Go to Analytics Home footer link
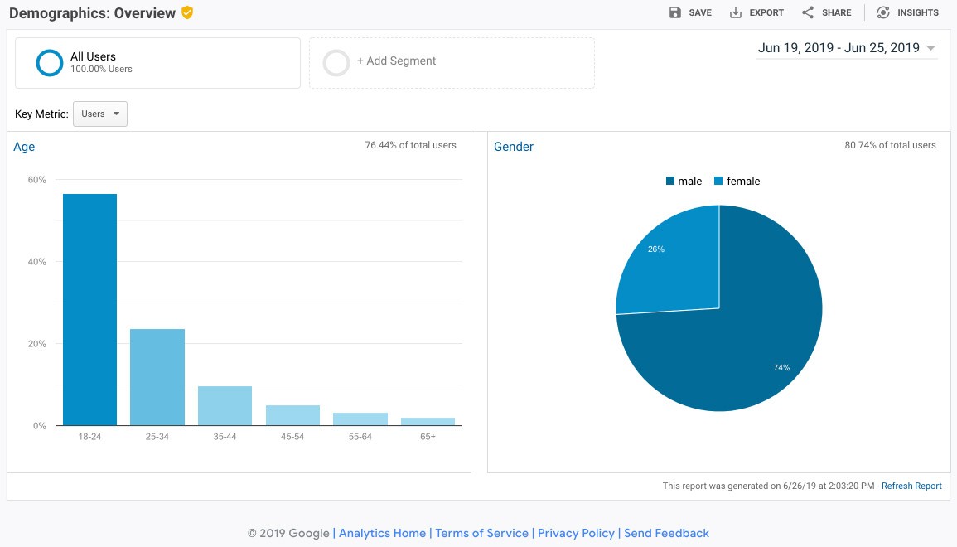The height and width of the screenshot is (547, 957). [382, 533]
